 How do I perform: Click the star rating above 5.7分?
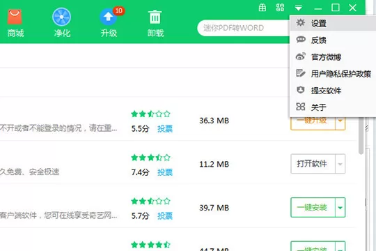150,201
